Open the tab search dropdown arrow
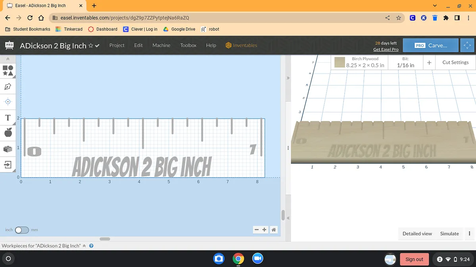Image resolution: width=476 pixels, height=267 pixels. pos(435,6)
